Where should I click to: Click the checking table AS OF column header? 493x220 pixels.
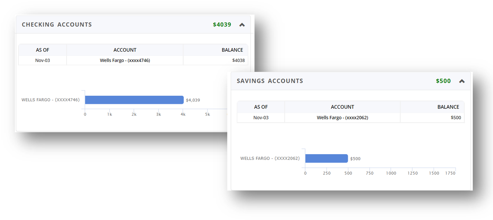pyautogui.click(x=42, y=50)
